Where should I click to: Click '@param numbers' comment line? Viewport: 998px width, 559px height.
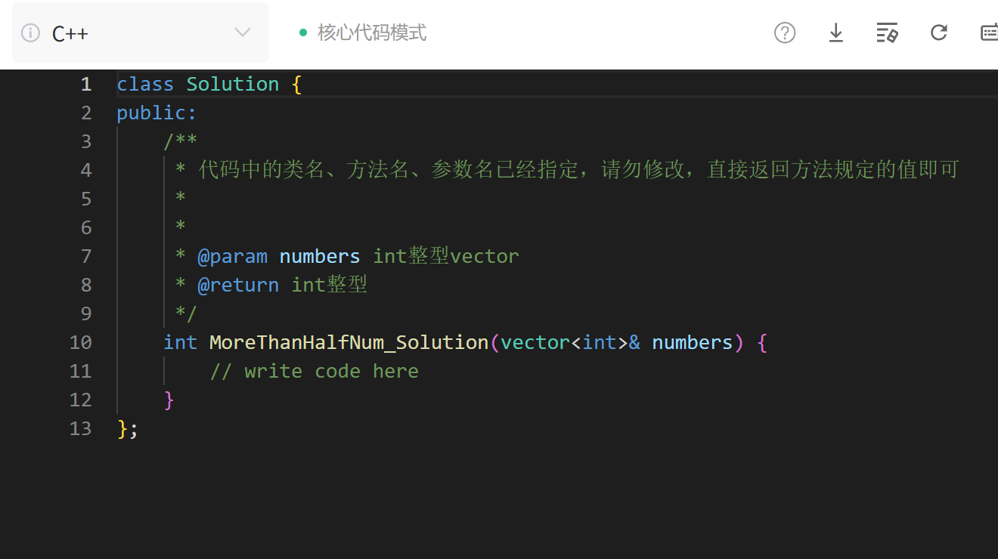coord(347,256)
